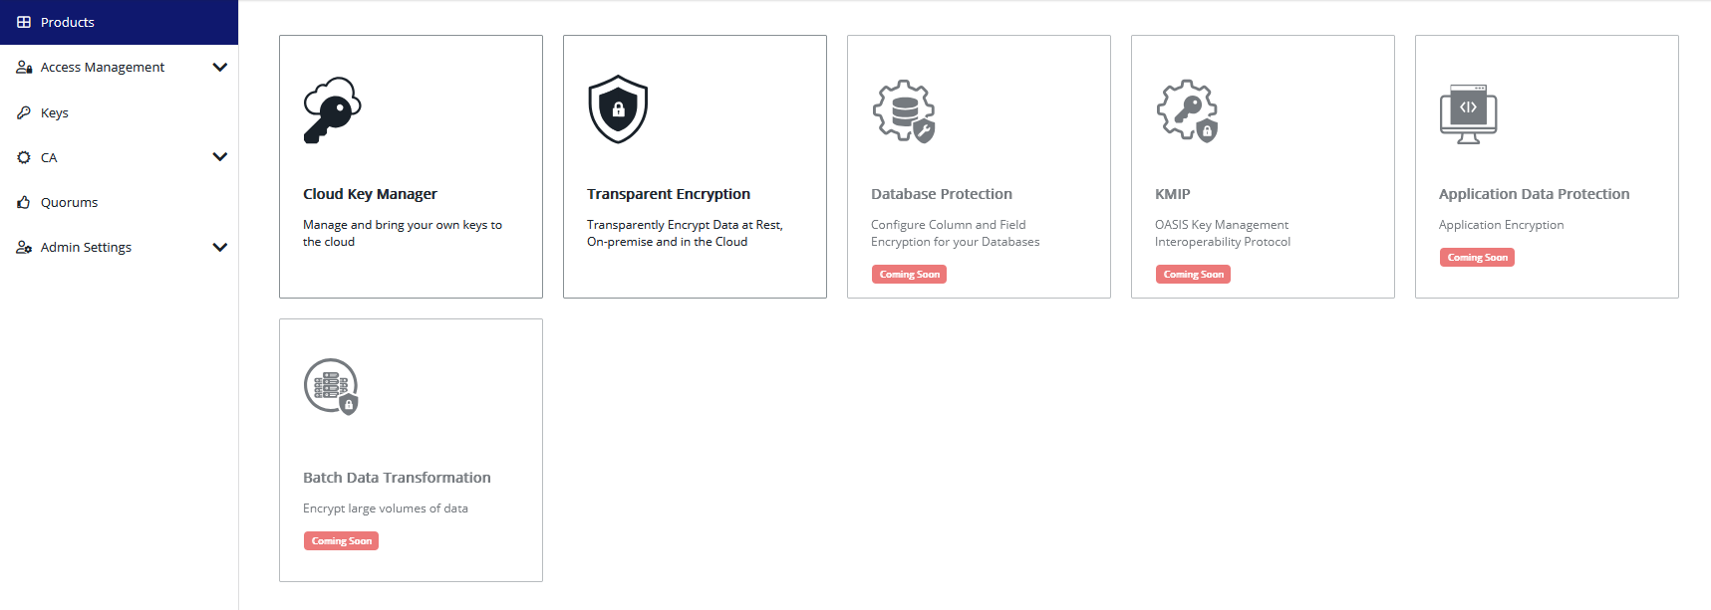Click the Quorums thumbs-up icon

[24, 202]
